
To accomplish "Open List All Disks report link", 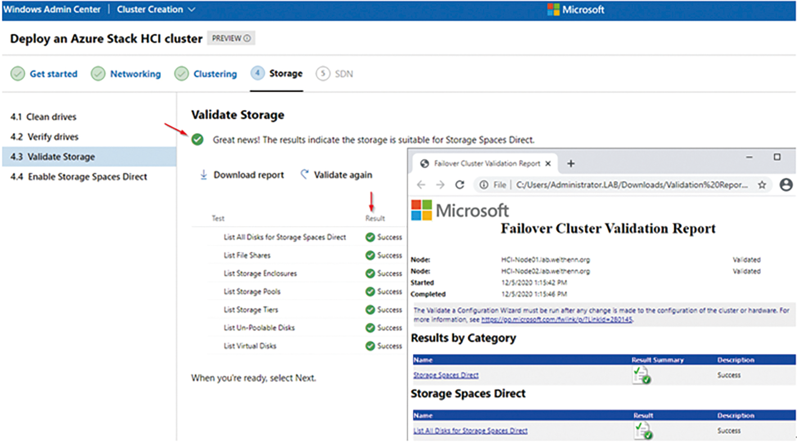I will [471, 431].
